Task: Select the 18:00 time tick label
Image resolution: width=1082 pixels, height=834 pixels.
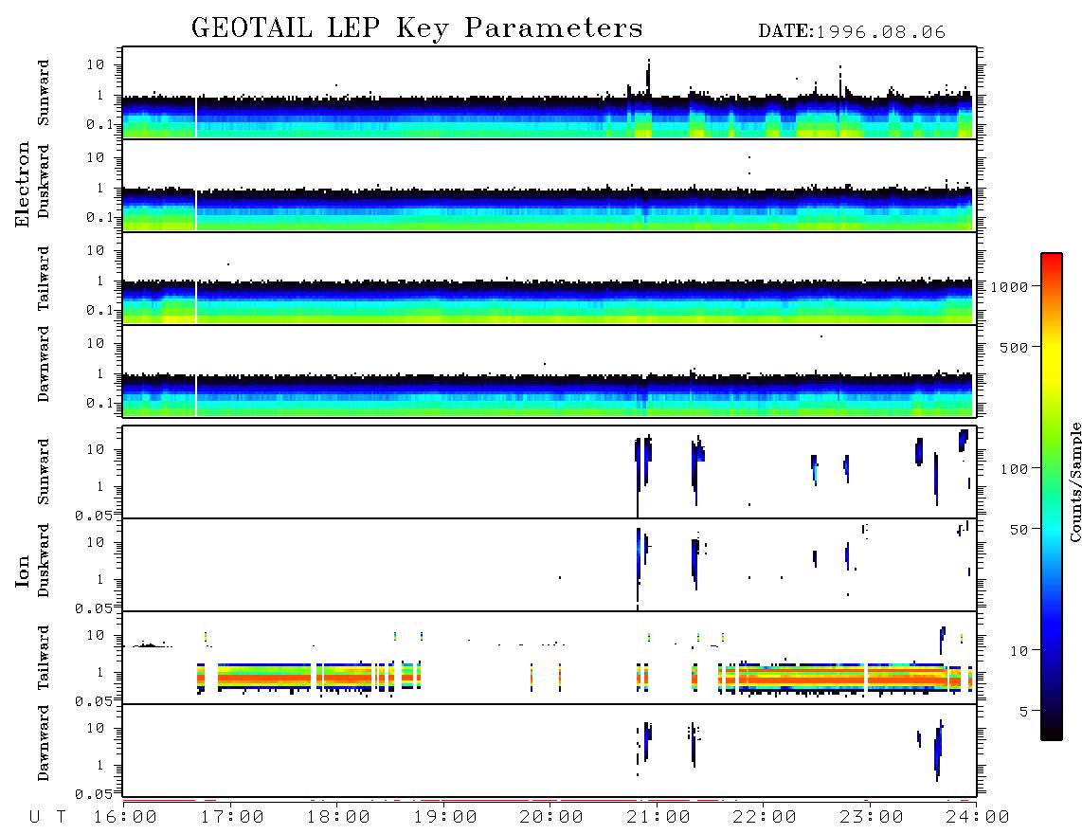Action: [339, 818]
